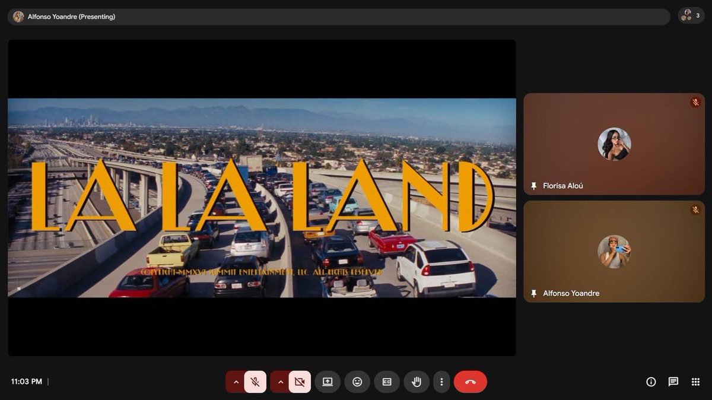Open participants list showing 3 people
The image size is (712, 400).
tap(691, 15)
